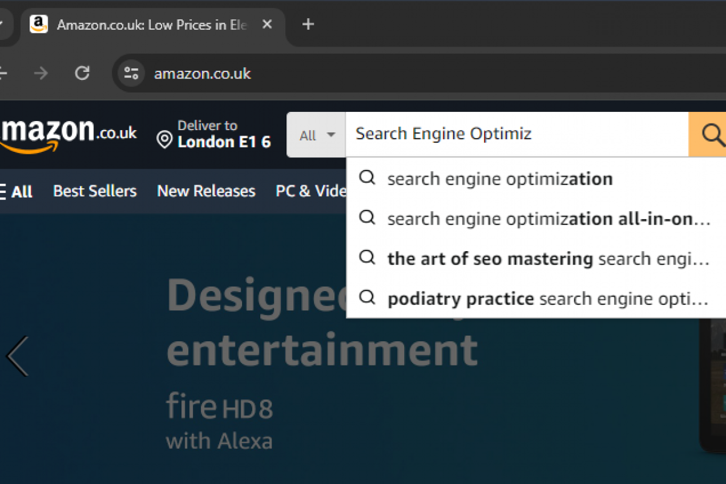This screenshot has height=484, width=726.
Task: Open the All departments search dropdown
Action: tap(316, 135)
